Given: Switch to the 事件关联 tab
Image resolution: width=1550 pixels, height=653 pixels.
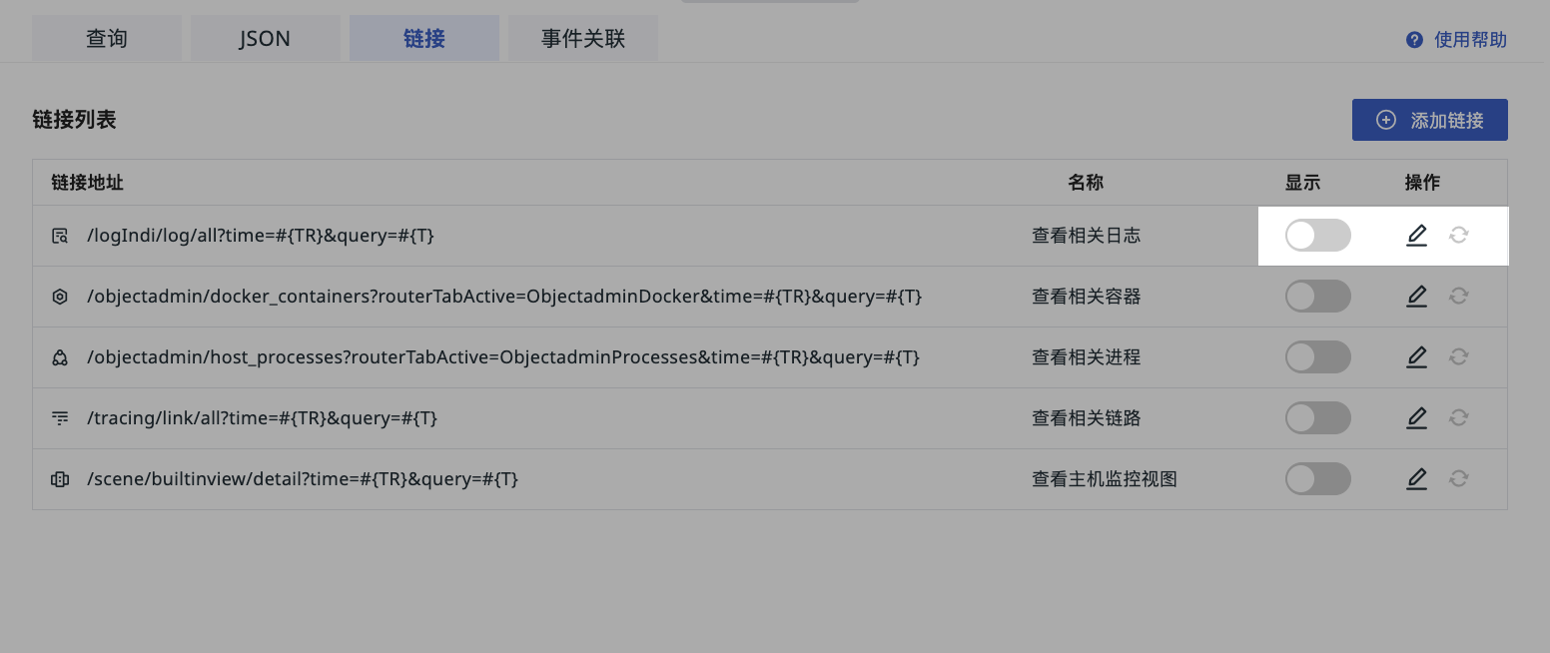Looking at the screenshot, I should (x=583, y=39).
